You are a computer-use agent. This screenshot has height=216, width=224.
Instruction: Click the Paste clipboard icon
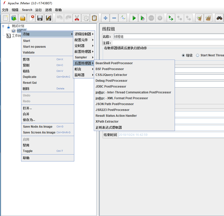point(94,18)
